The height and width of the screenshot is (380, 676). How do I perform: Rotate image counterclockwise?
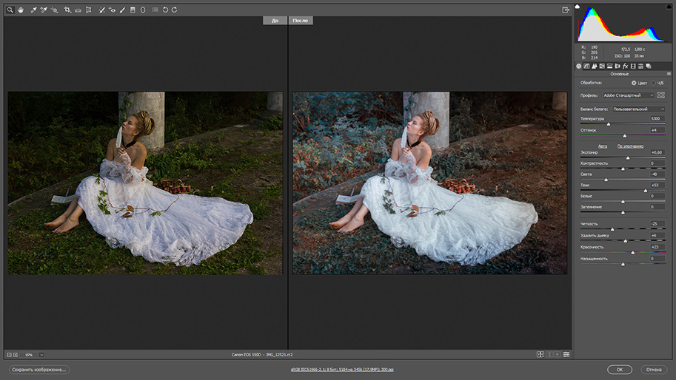click(x=165, y=10)
